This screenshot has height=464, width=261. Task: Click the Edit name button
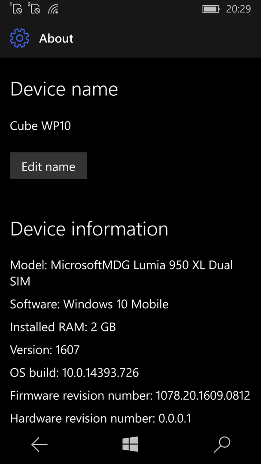coord(49,165)
